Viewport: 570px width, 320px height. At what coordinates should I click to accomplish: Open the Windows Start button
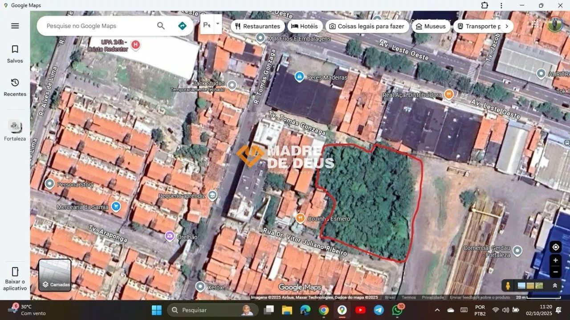(x=157, y=310)
